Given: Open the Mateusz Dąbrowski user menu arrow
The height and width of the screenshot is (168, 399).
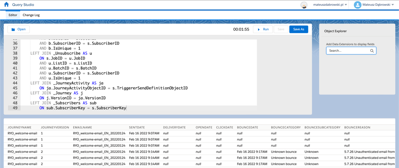Looking at the screenshot, I should coord(393,5).
